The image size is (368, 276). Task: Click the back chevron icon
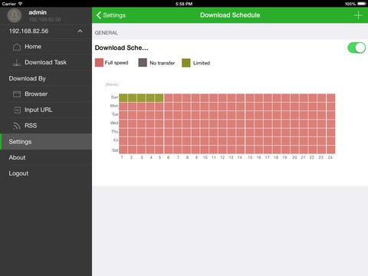99,15
